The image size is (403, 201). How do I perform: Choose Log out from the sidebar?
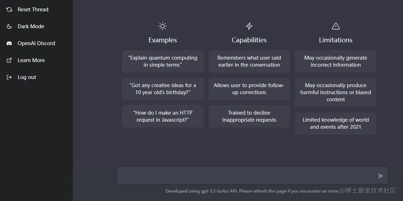[x=27, y=77]
